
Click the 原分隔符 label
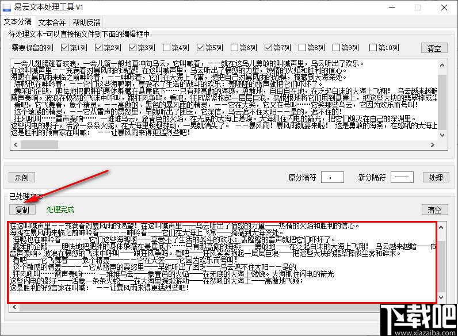tap(302, 177)
